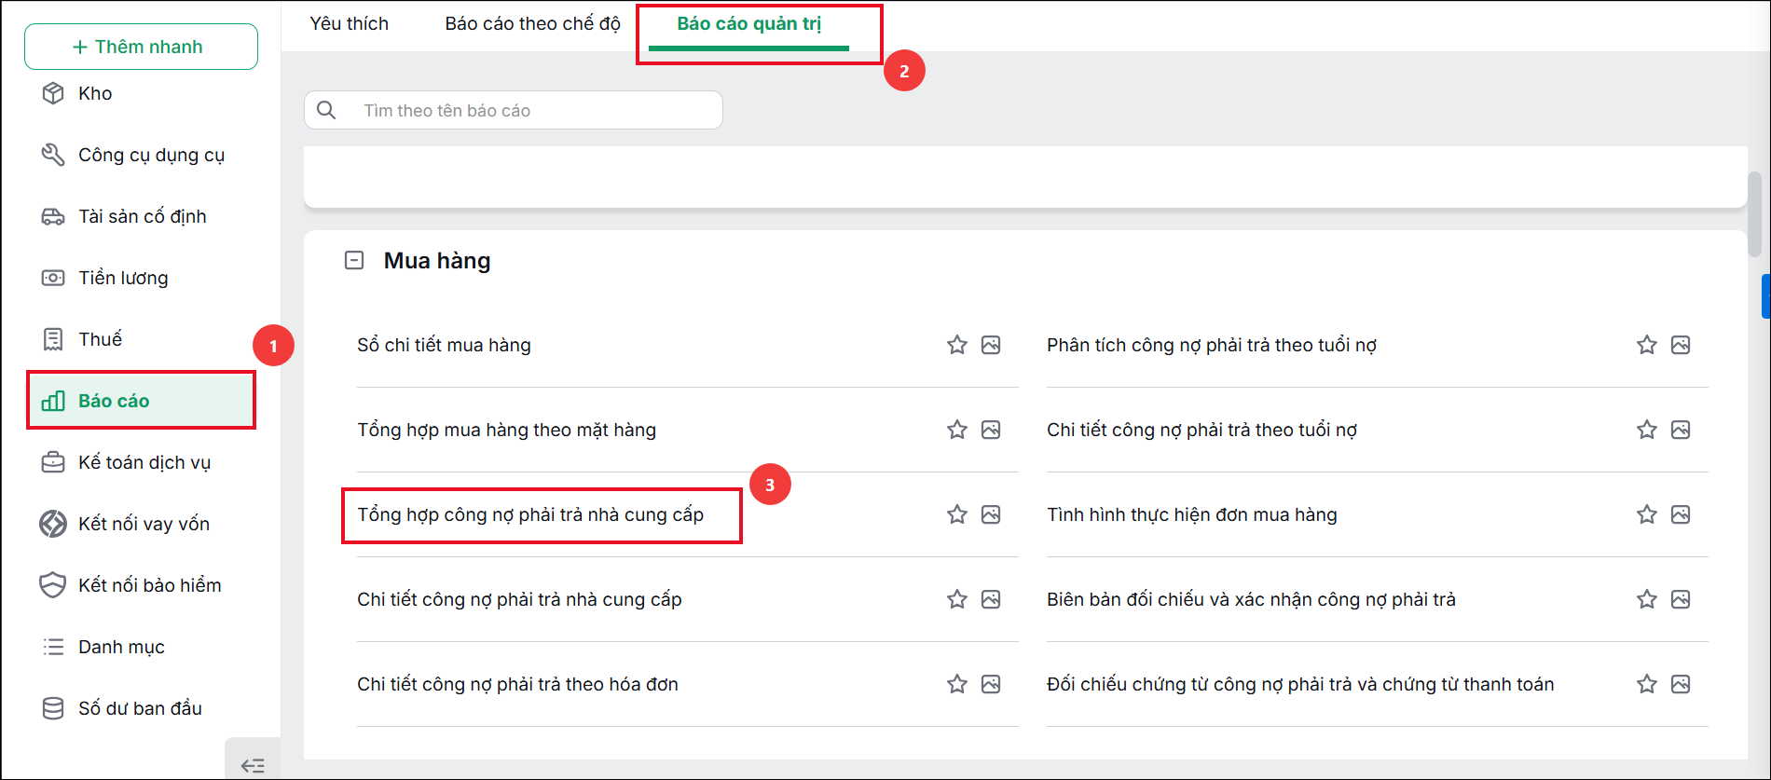Open Kho warehouse icon in sidebar
This screenshot has width=1771, height=780.
(53, 93)
